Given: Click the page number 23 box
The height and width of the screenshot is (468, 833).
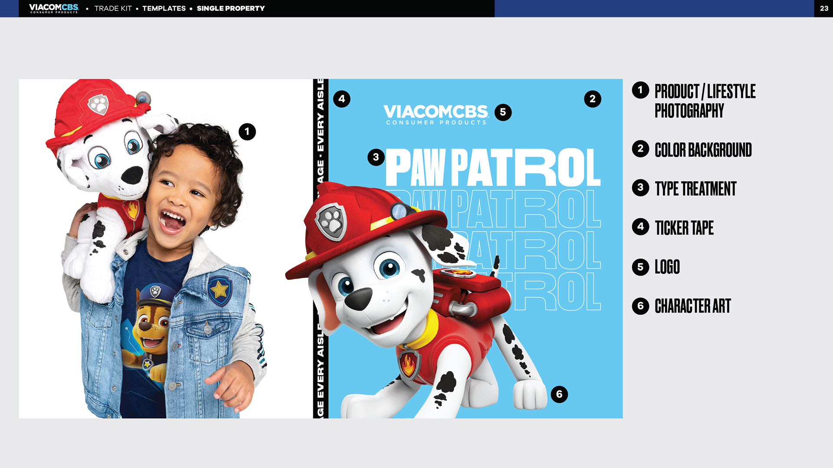Looking at the screenshot, I should pyautogui.click(x=823, y=8).
